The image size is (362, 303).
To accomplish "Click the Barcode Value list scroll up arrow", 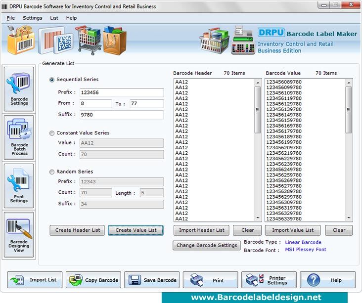I will [x=349, y=83].
